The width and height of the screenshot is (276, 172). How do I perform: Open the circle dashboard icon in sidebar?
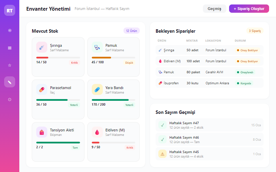point(10,31)
